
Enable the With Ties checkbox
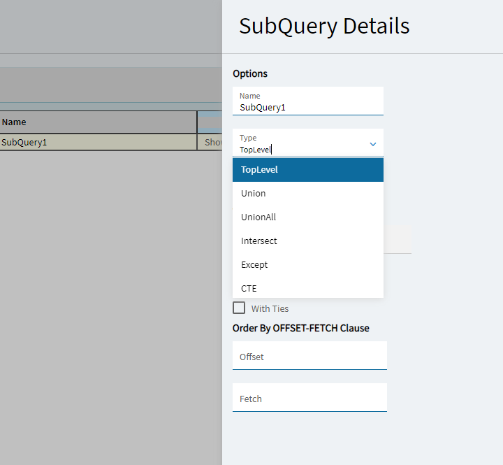[x=239, y=308]
